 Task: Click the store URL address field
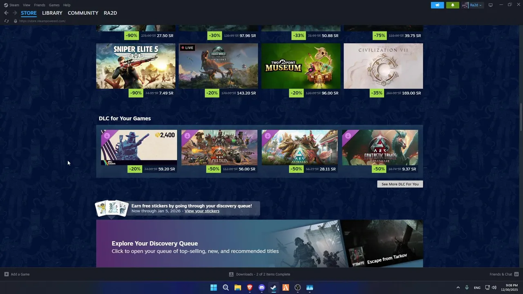pos(42,21)
